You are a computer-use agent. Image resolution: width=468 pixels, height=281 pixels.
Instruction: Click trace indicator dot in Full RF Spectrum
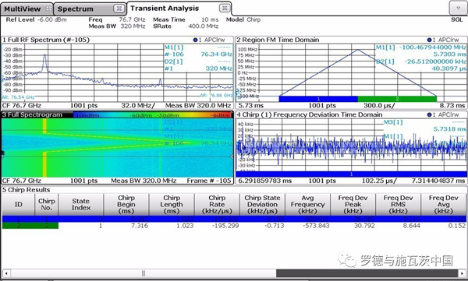click(x=195, y=40)
